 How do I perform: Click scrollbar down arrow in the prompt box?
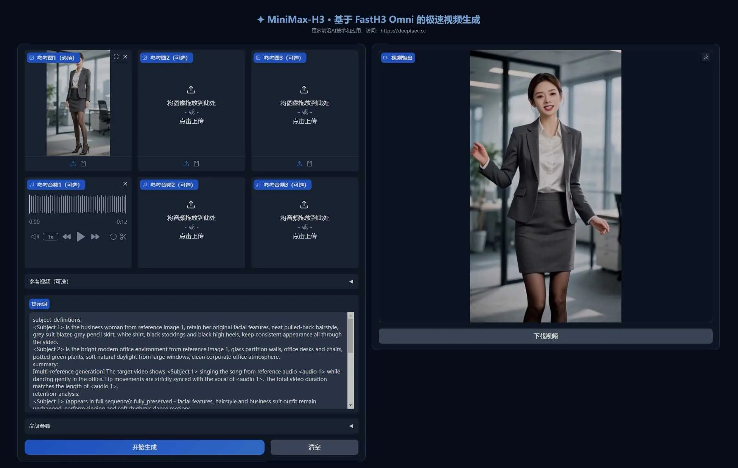pos(350,405)
